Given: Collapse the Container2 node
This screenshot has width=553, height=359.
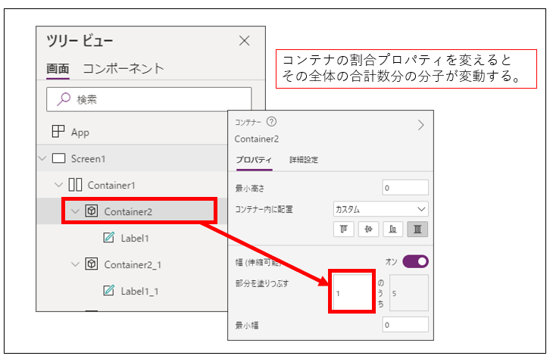Looking at the screenshot, I should (75, 211).
